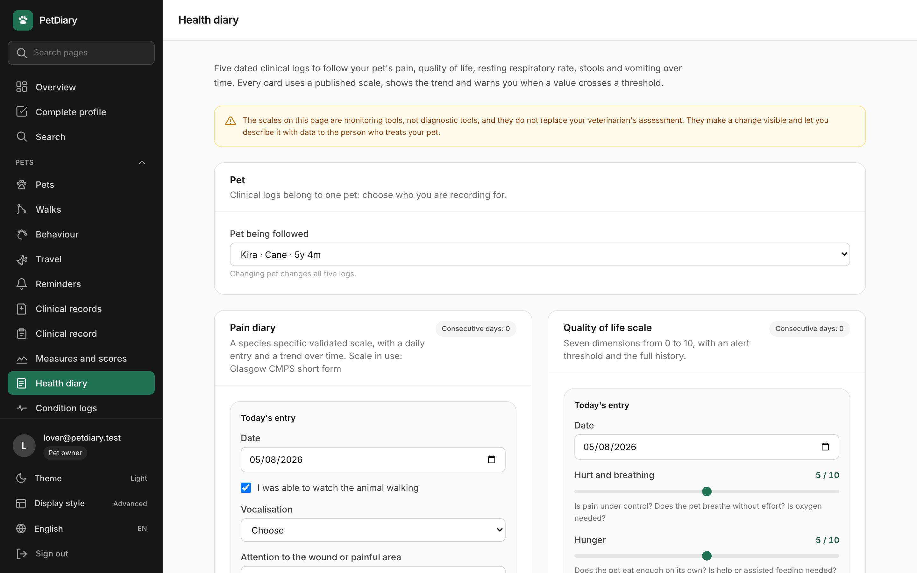Click the Quality of life date field
This screenshot has width=917, height=573.
click(707, 447)
